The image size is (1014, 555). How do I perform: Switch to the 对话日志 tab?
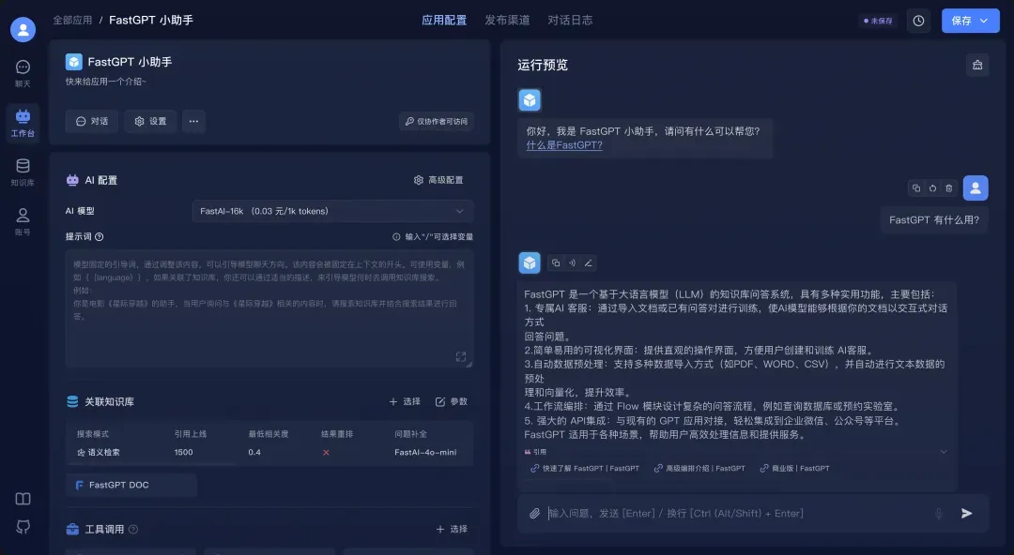pyautogui.click(x=570, y=20)
